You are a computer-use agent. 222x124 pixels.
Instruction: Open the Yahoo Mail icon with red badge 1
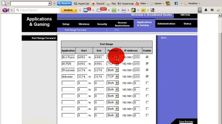point(87,10)
